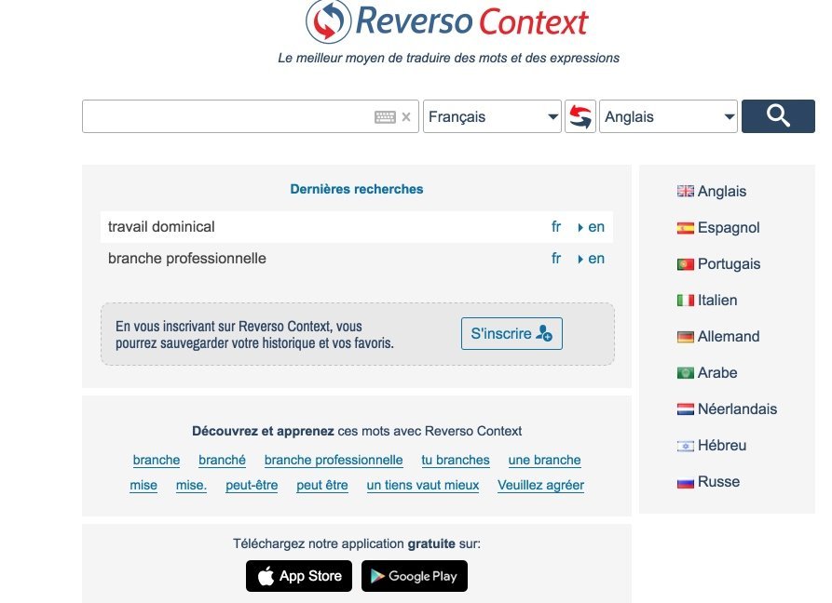Open the travail dominical recent search
This screenshot has height=603, width=832.
[x=161, y=226]
